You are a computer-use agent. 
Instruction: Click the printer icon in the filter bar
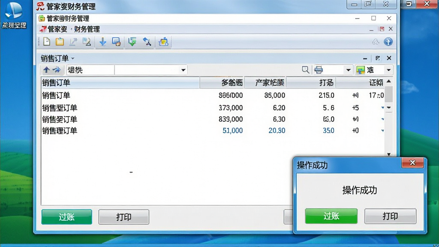(x=319, y=70)
